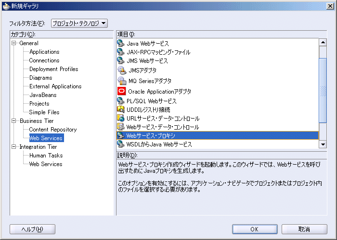Select Projects category
Screen dimensions: 337x240
pos(39,104)
